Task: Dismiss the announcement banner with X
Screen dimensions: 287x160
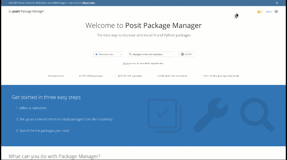Action: (x=277, y=3)
